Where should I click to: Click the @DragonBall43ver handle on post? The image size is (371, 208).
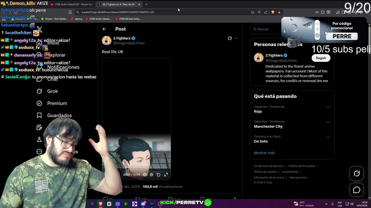[129, 43]
